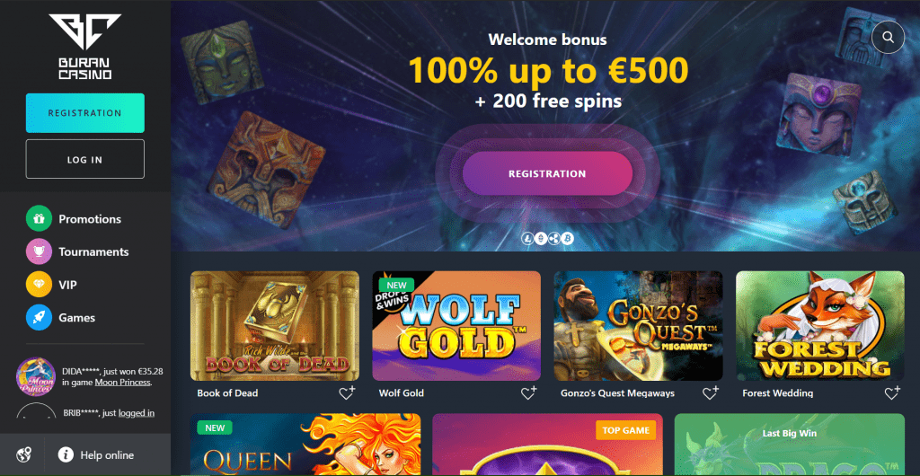
Task: Open the Forest Wedding game thumbnail
Action: 820,326
